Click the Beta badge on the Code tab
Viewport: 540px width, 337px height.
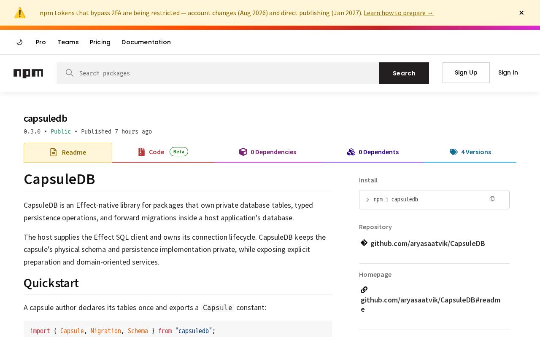(x=179, y=152)
